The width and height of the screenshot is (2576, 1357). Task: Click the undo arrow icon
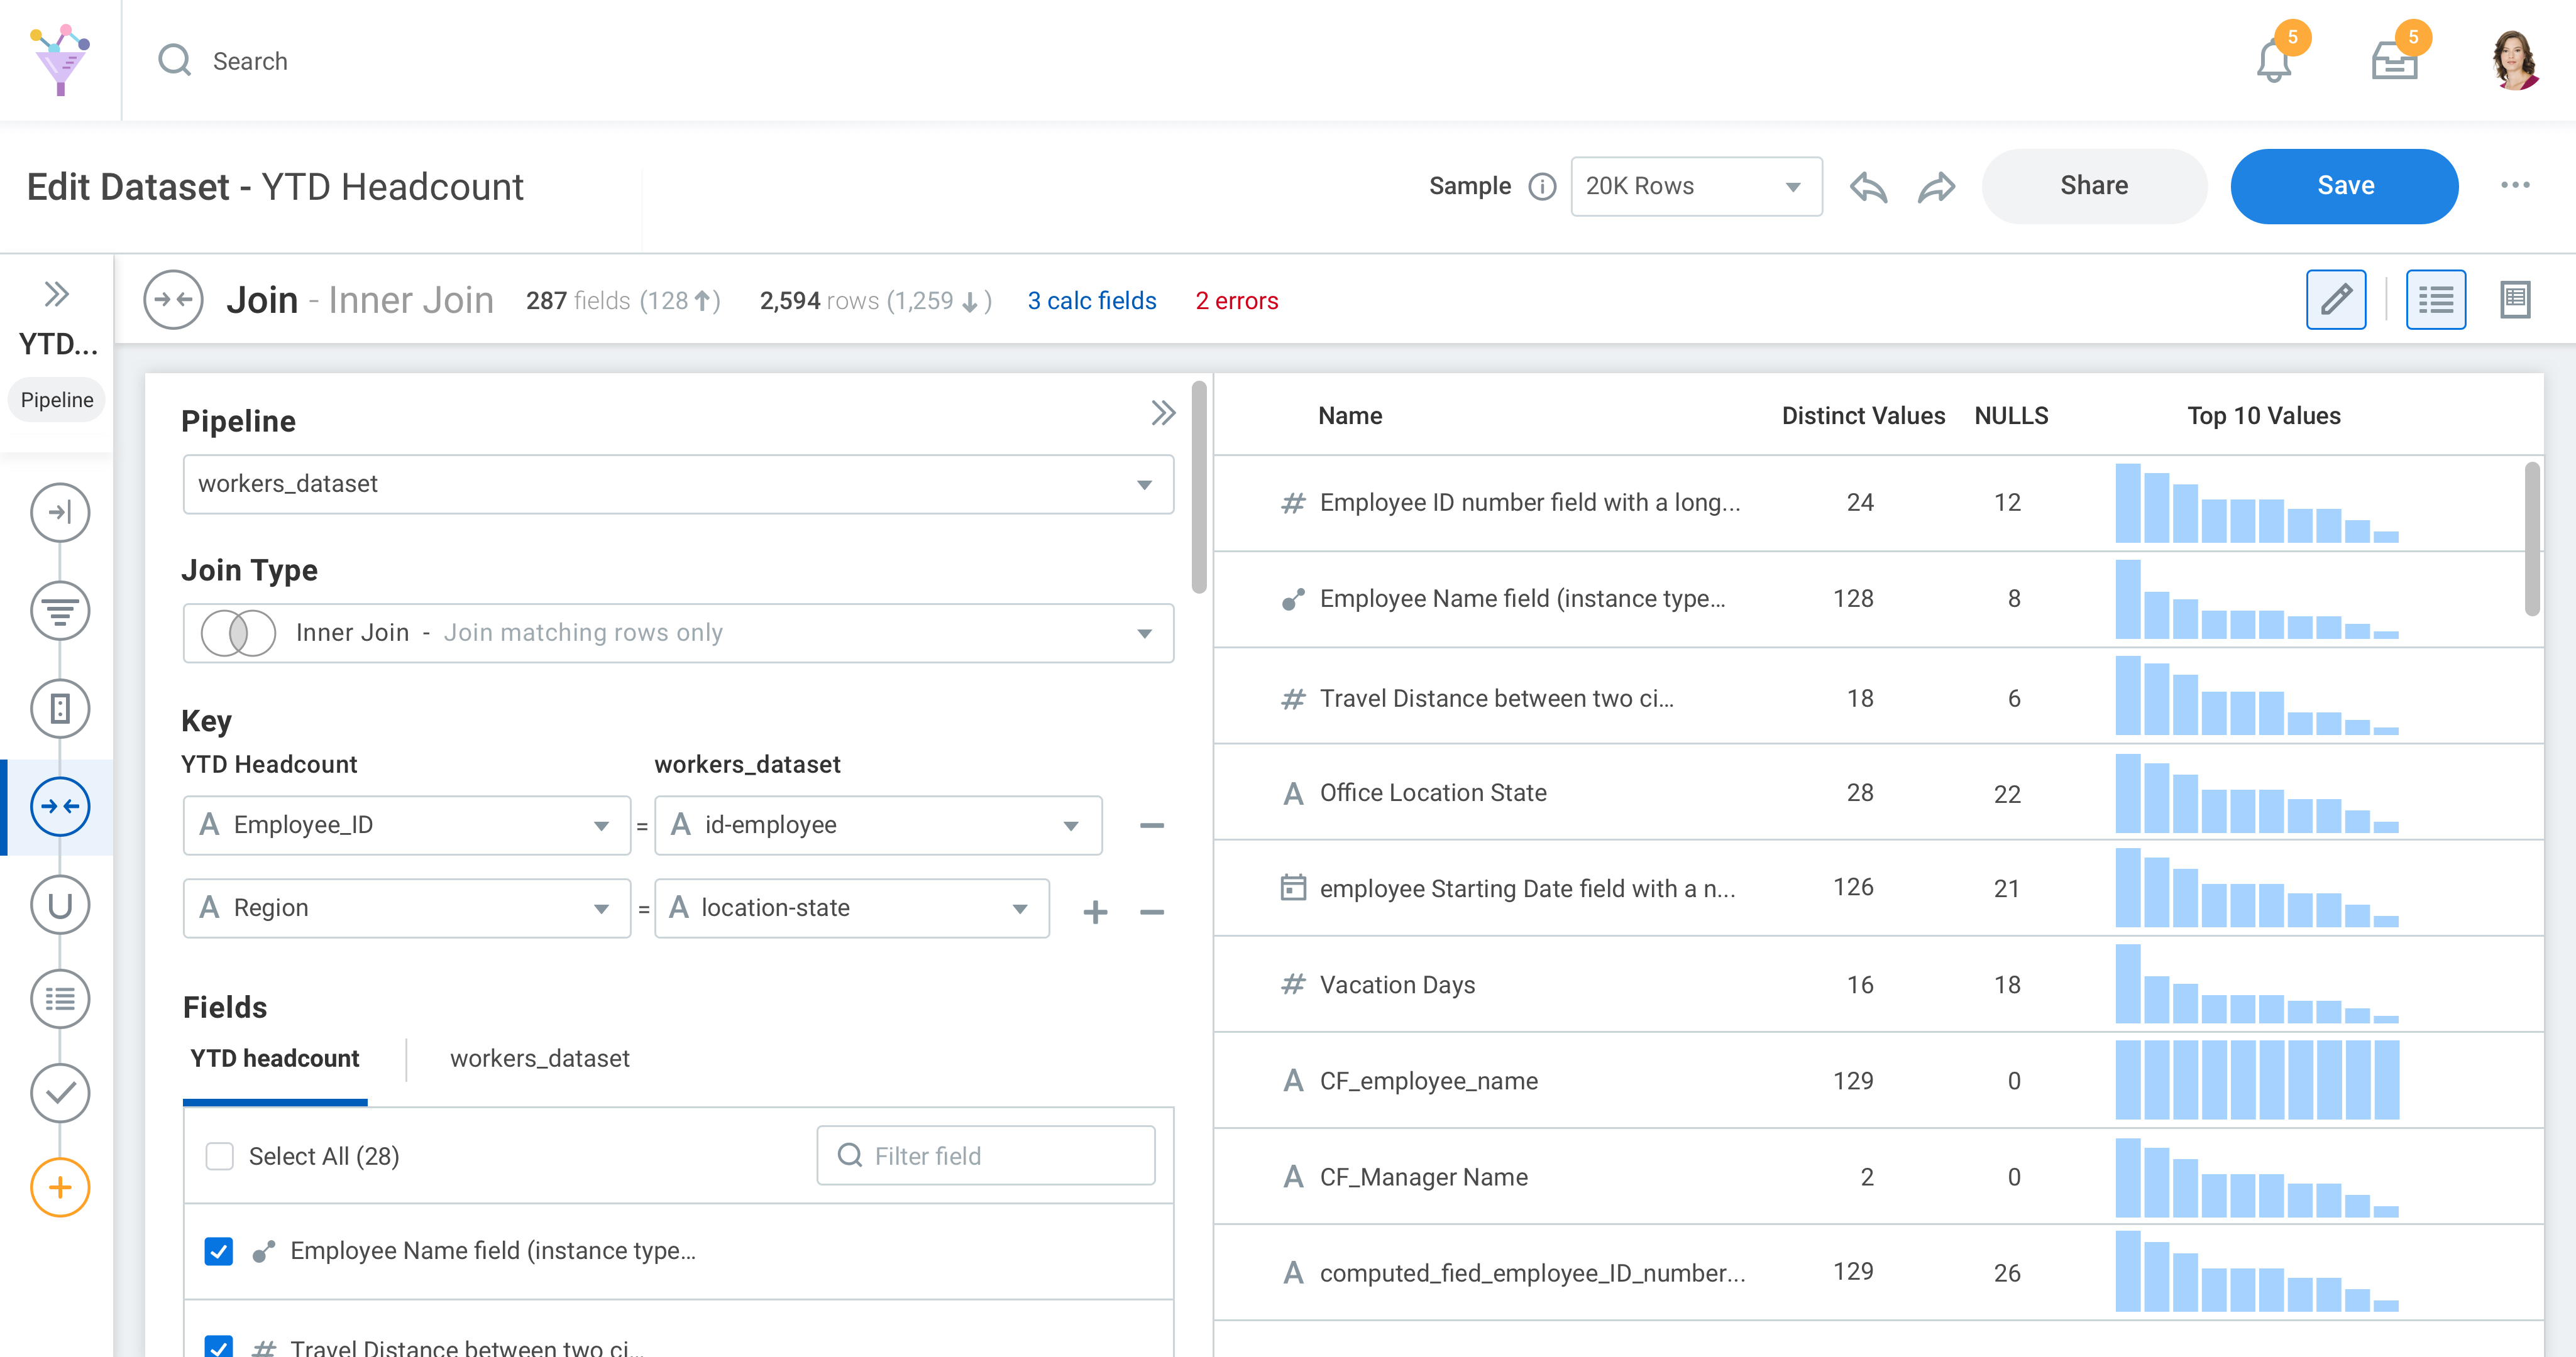coord(1868,187)
